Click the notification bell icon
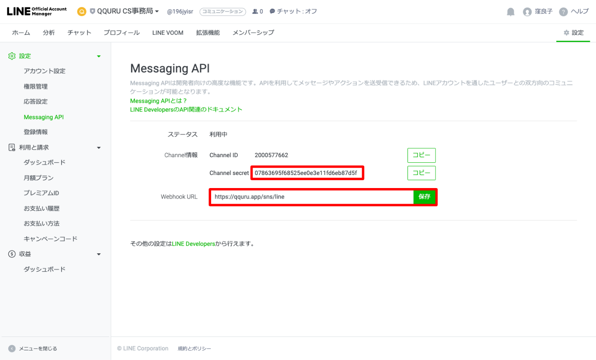The width and height of the screenshot is (596, 360). [510, 12]
